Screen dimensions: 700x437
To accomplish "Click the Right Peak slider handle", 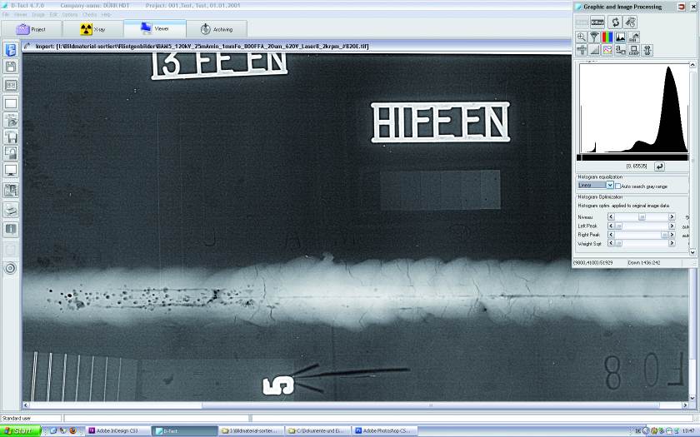I will [x=664, y=235].
